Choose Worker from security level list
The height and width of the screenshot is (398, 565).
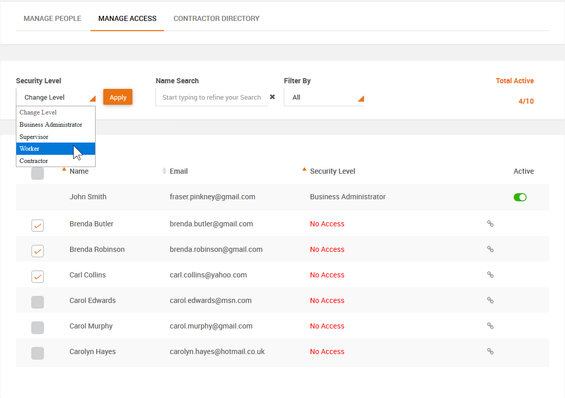[x=55, y=149]
